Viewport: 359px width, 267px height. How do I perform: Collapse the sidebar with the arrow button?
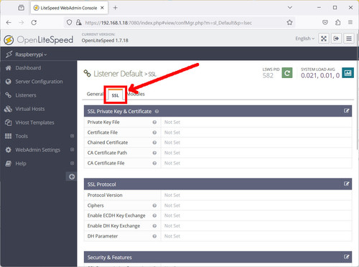tap(71, 177)
